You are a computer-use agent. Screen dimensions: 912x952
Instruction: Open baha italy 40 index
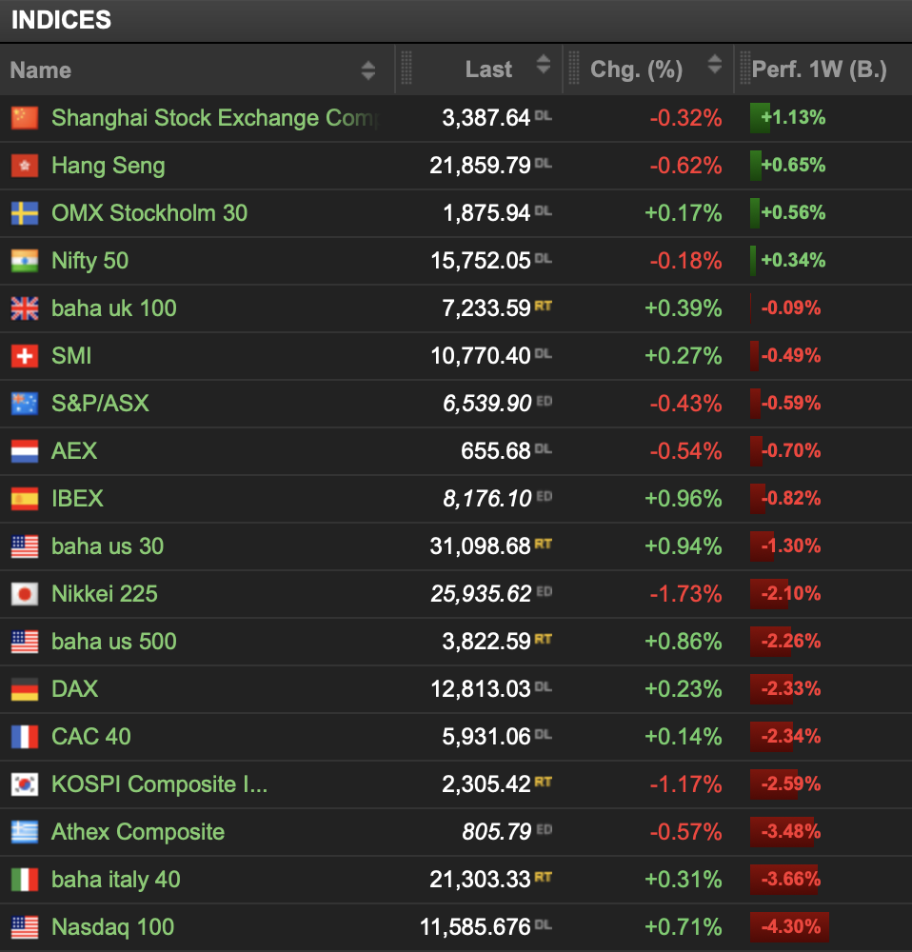(116, 880)
